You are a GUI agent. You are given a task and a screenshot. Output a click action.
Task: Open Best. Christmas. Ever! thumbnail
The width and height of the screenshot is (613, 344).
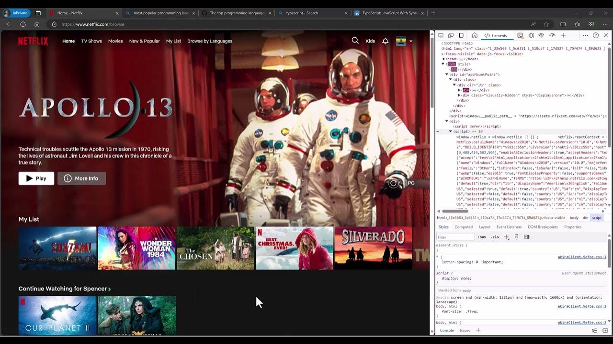(x=295, y=248)
